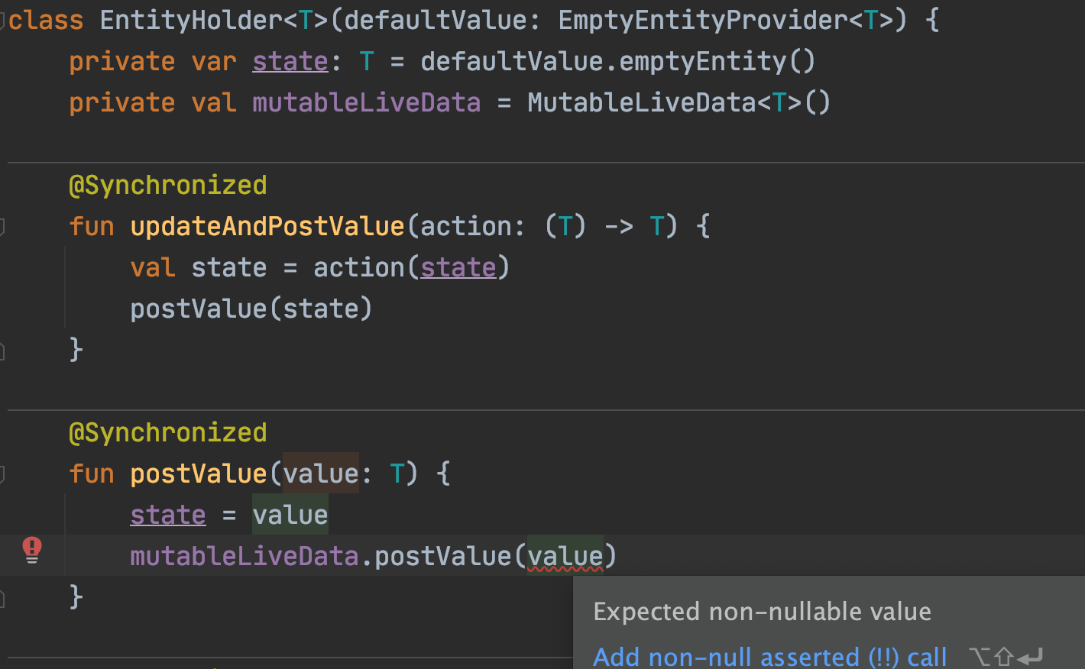Place cursor on updateAndPostValue function name

pyautogui.click(x=267, y=227)
